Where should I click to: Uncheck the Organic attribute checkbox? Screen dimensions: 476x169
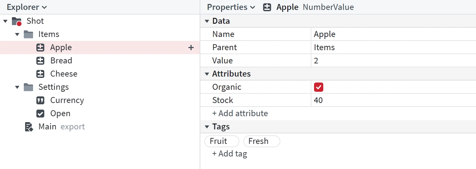(x=319, y=87)
